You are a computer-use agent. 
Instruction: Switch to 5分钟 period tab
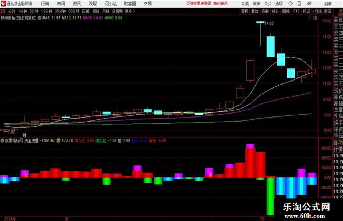tap(34, 11)
